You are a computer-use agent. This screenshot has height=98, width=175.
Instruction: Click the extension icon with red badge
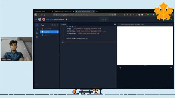pyautogui.click(x=145, y=14)
